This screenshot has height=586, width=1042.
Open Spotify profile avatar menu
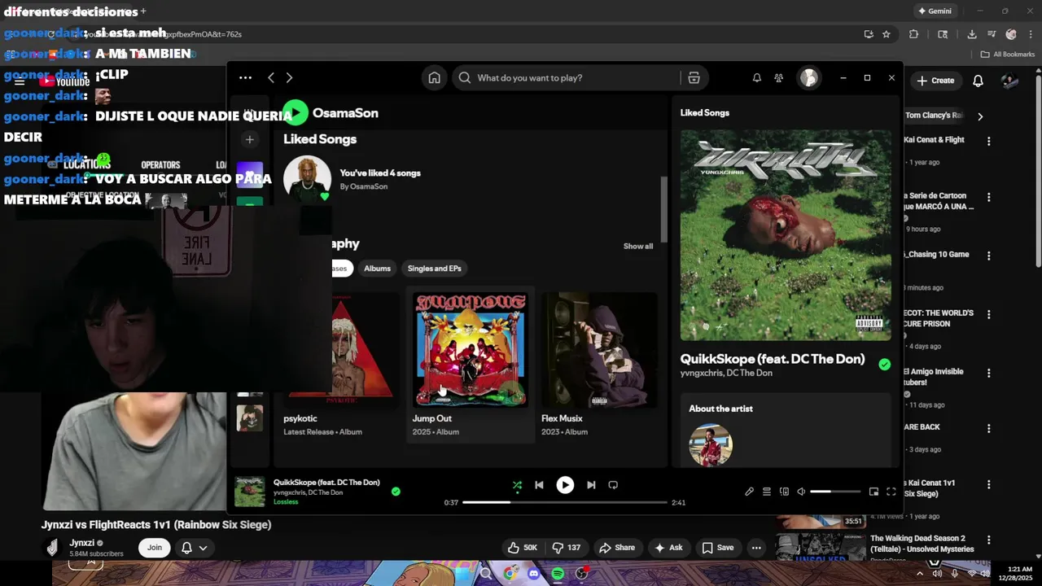(809, 78)
